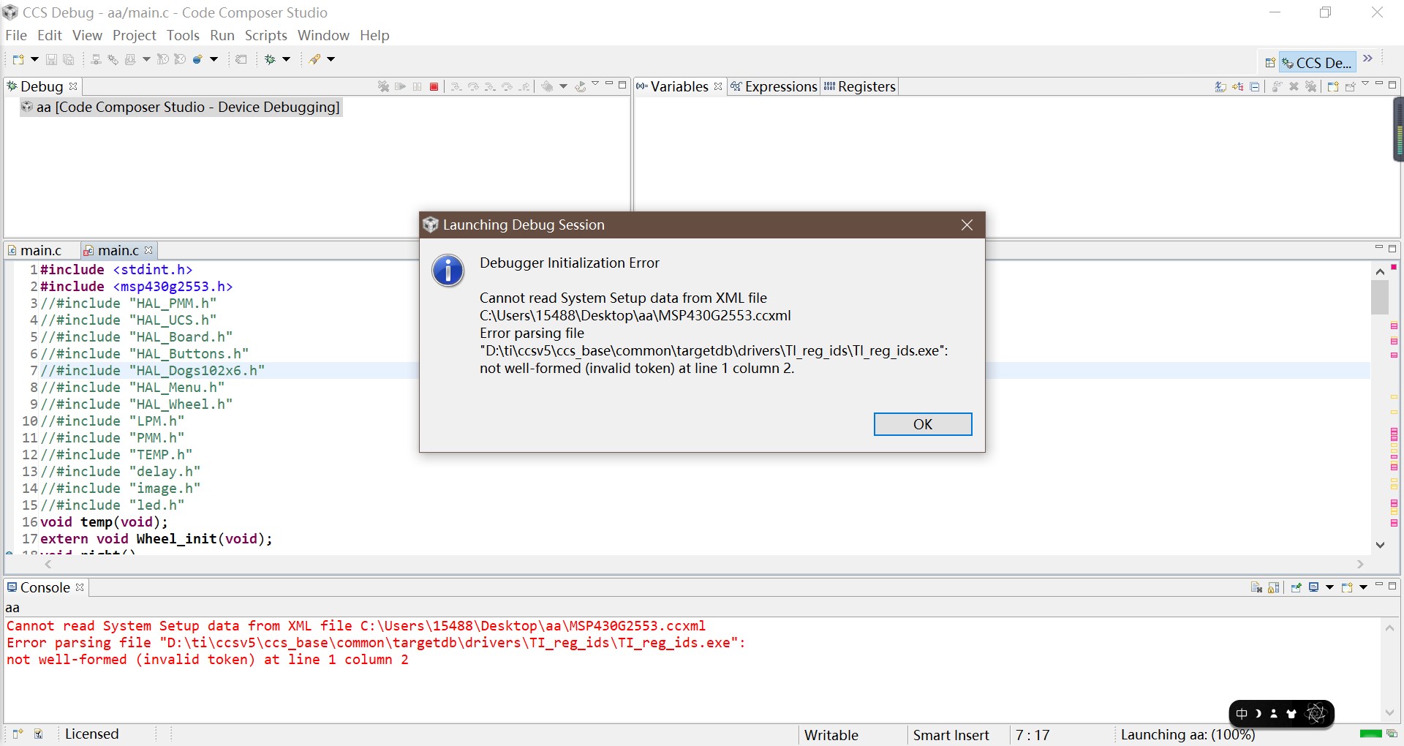The height and width of the screenshot is (746, 1404).
Task: Open the Project menu
Action: tap(135, 35)
